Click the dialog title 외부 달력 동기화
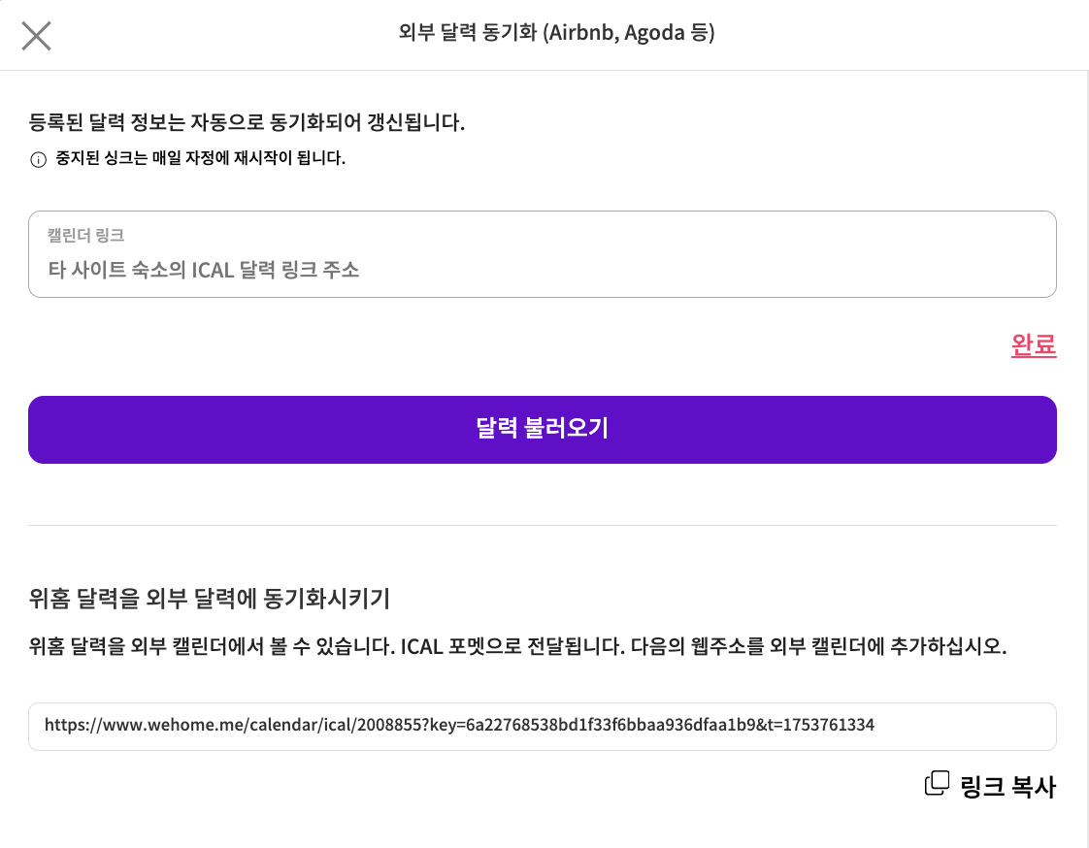Viewport: 1089px width, 848px height. point(468,32)
